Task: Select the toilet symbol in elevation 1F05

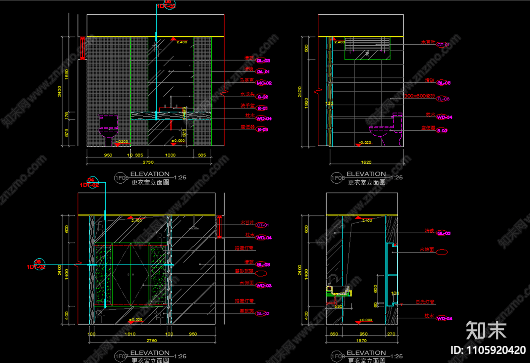Action: click(x=108, y=130)
